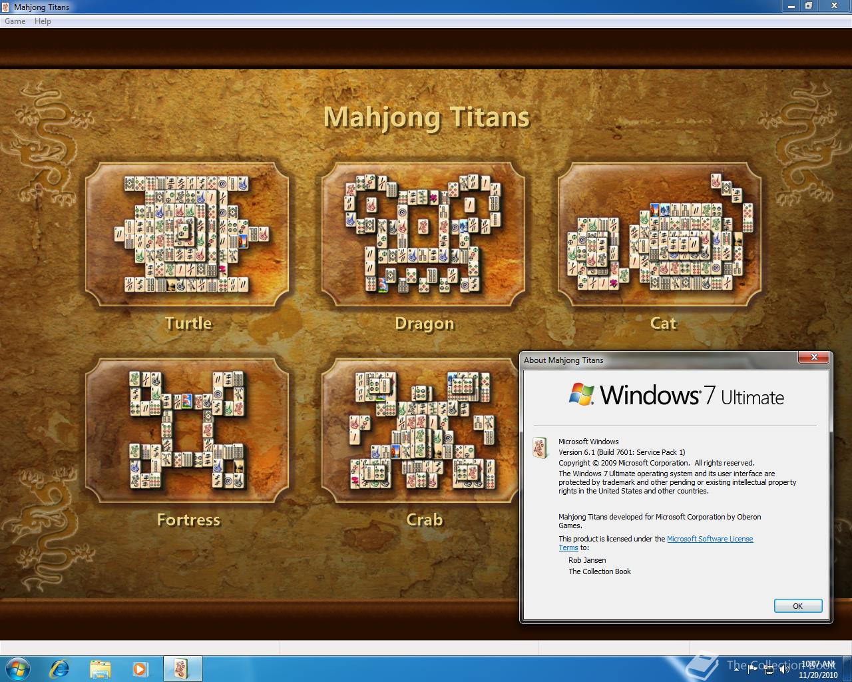Click the Mahjong Titans taskbar button

182,668
